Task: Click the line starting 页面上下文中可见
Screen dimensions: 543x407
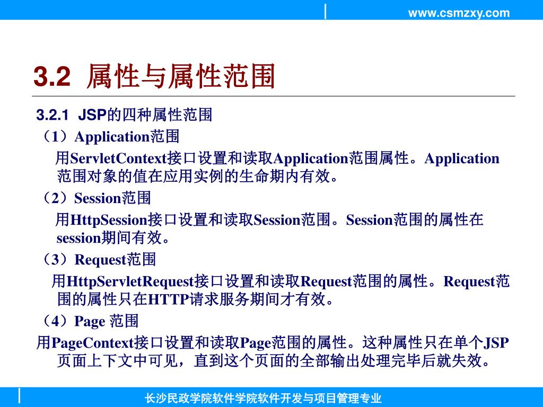Action: [x=274, y=360]
